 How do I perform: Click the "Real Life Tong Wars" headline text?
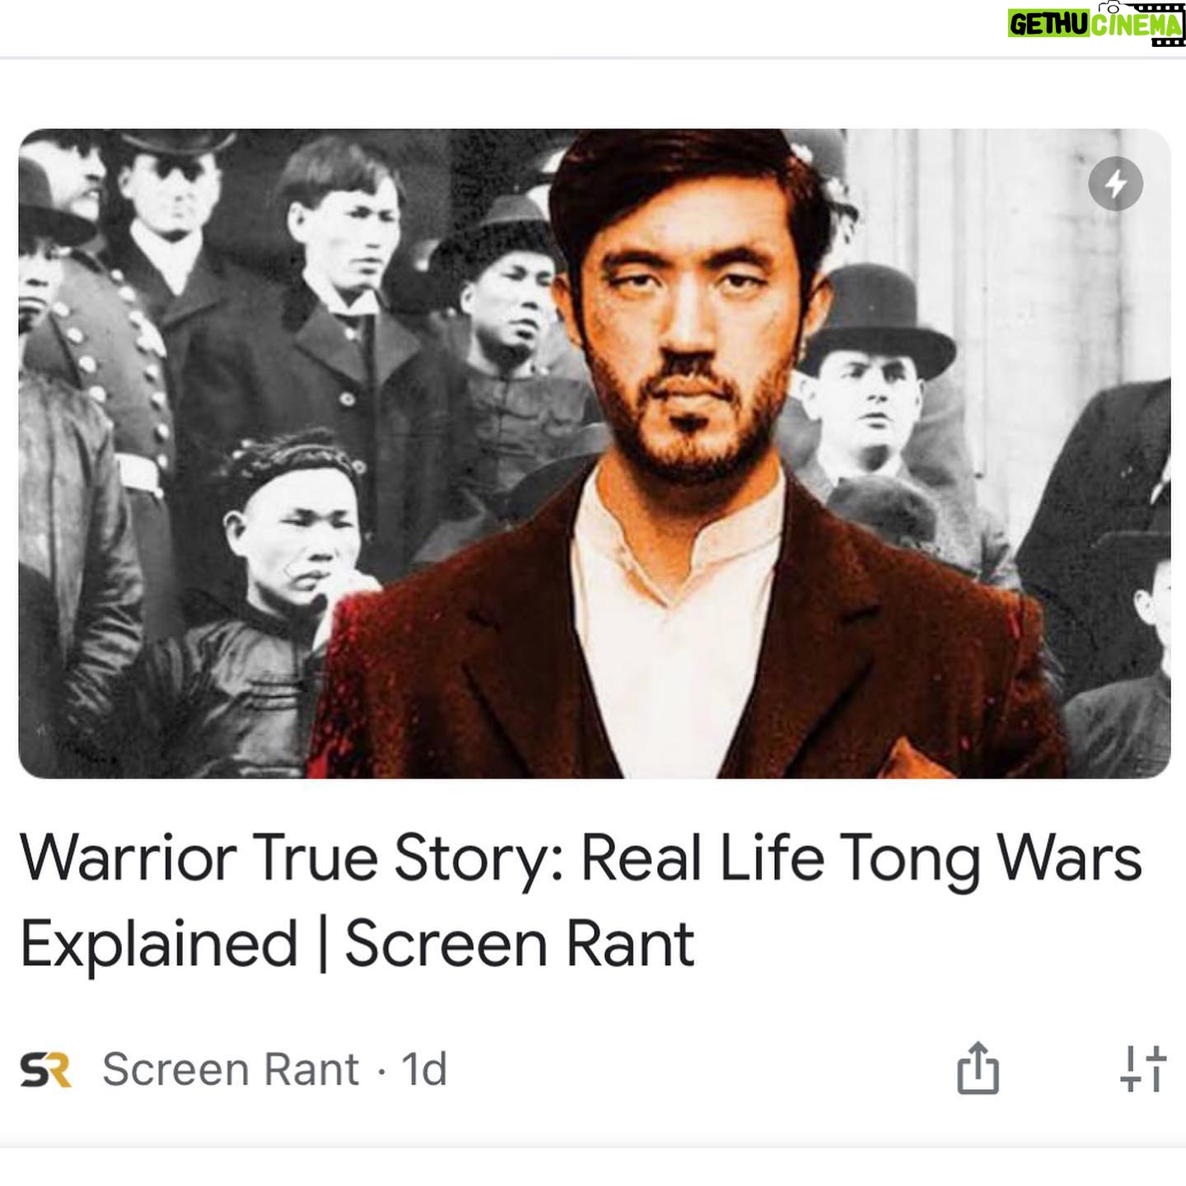coord(861,859)
